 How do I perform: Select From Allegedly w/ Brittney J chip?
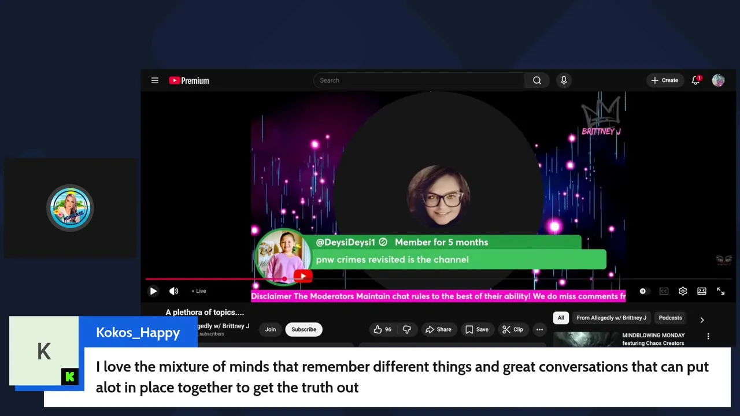point(612,318)
